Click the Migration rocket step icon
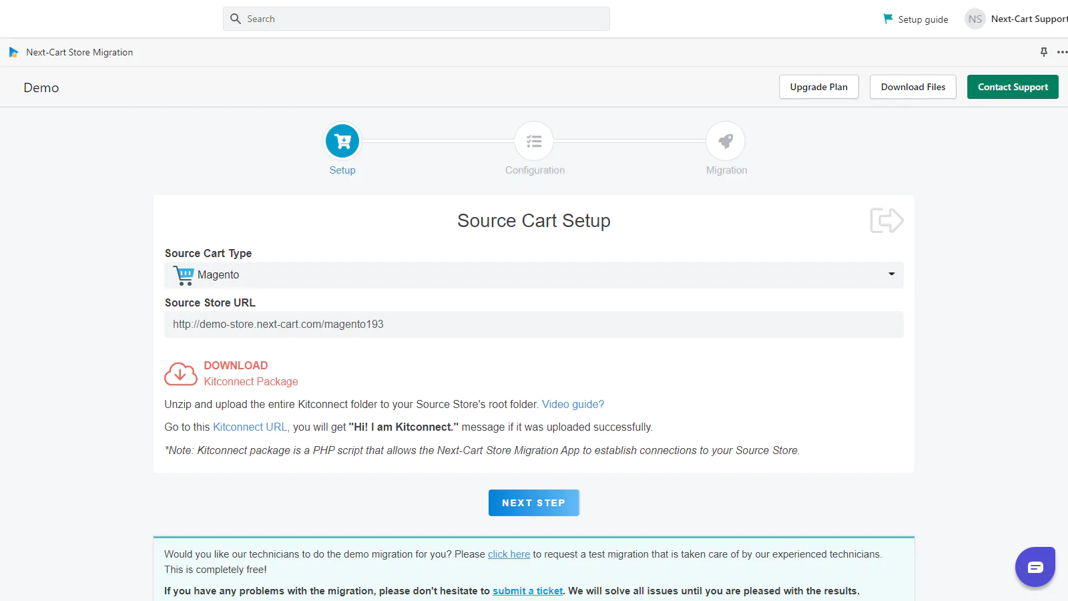The width and height of the screenshot is (1068, 601). [726, 141]
